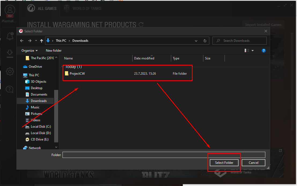Expand the chevron between This PC and Downloads
This screenshot has width=297, height=186.
(x=69, y=41)
